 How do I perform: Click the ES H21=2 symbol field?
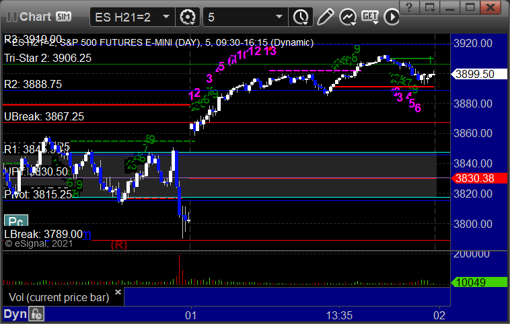(133, 17)
